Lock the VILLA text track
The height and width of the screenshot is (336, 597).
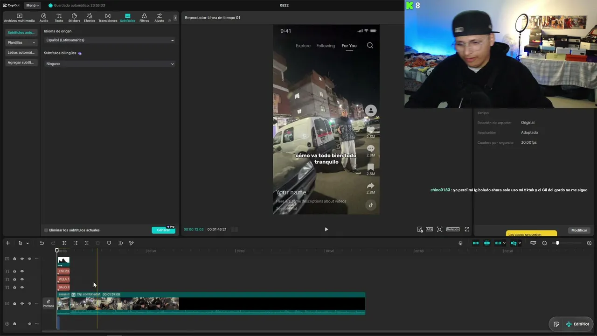point(14,279)
